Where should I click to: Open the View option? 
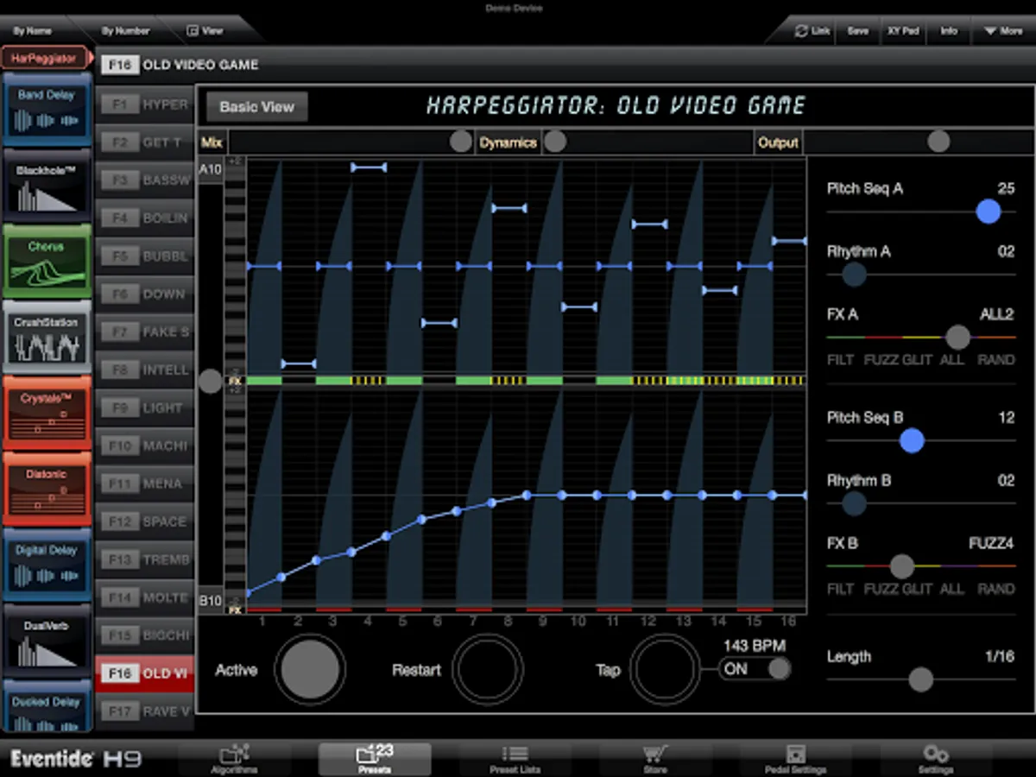206,31
